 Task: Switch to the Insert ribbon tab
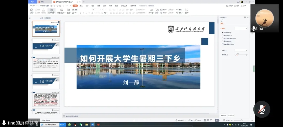pyautogui.click(x=81, y=5)
